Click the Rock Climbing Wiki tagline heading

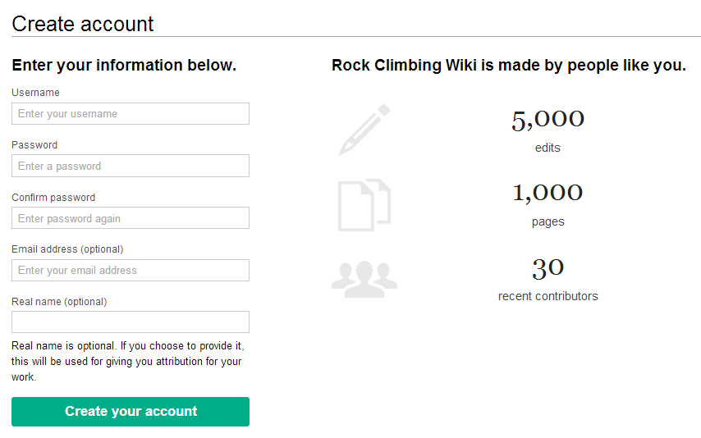click(508, 66)
